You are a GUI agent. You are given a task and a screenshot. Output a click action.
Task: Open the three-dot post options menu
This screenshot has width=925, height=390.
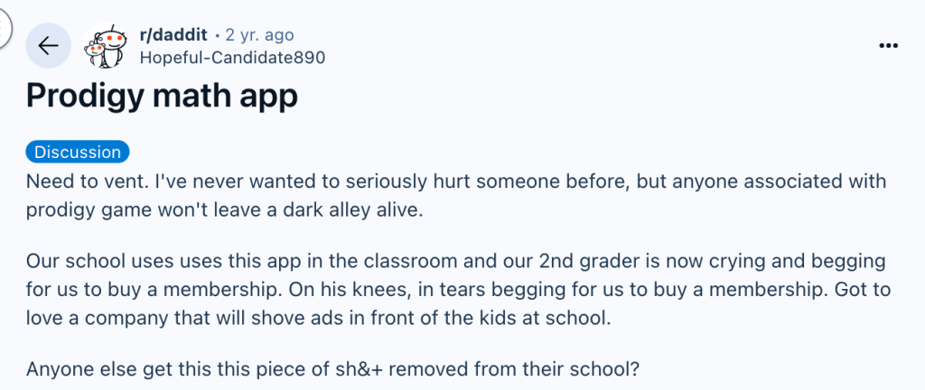click(x=889, y=45)
